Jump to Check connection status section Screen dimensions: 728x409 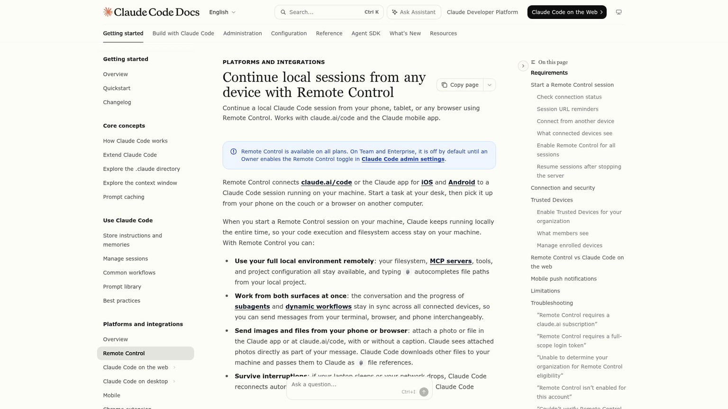[x=569, y=97]
